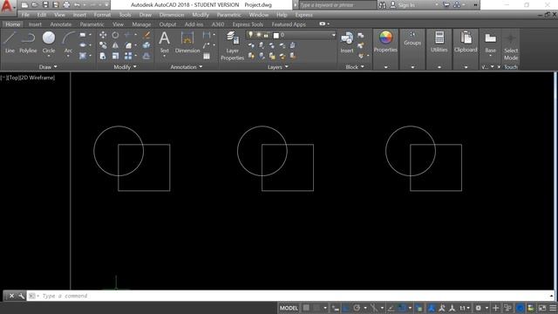Toggle ortho mode in status bar
Image resolution: width=558 pixels, height=314 pixels.
pyautogui.click(x=346, y=308)
